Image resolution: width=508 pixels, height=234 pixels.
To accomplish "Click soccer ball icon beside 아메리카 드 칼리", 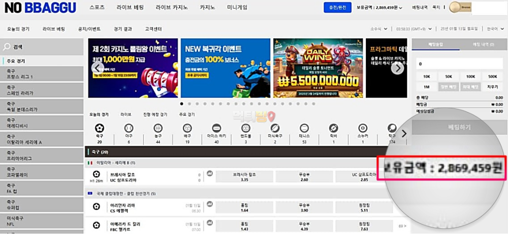I will (96, 225).
